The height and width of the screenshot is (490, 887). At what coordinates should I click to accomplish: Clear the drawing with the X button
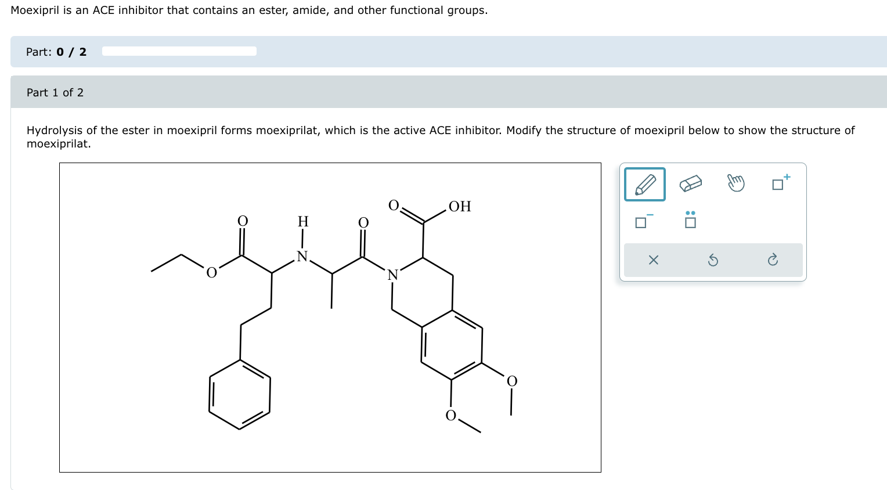tap(653, 260)
